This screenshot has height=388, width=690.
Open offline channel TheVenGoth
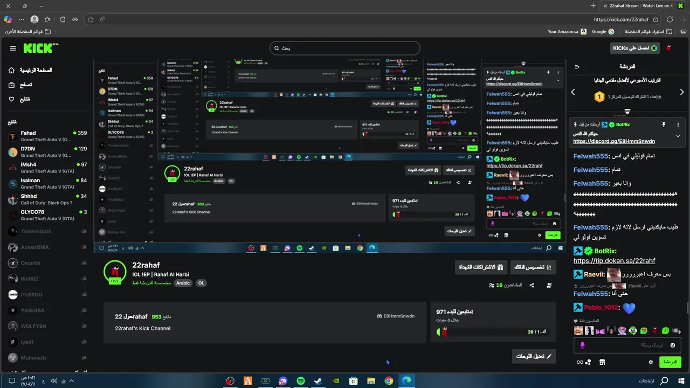47,231
